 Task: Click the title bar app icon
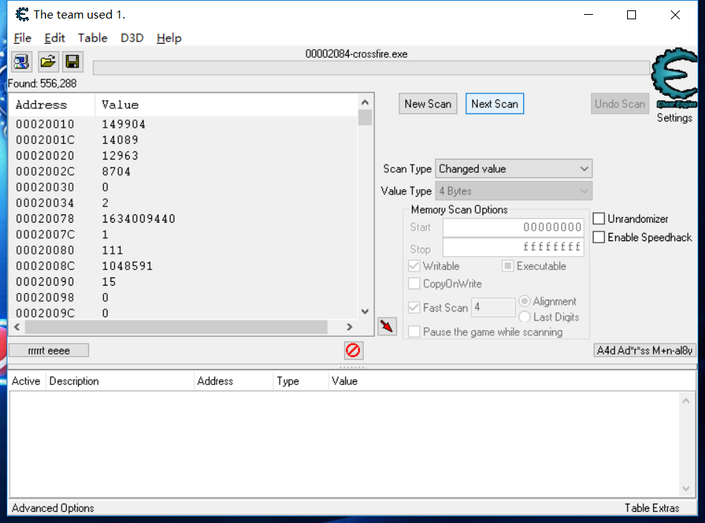[x=22, y=14]
